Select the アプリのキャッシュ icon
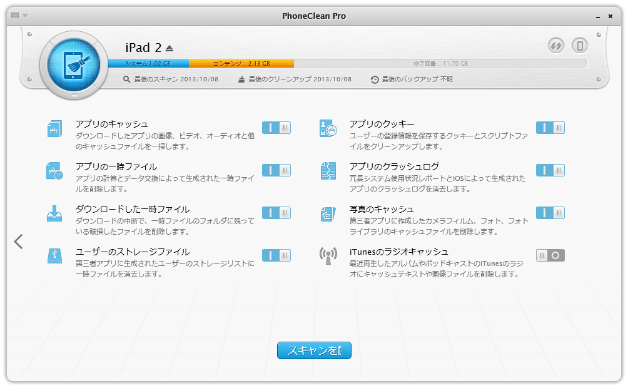 coord(54,129)
